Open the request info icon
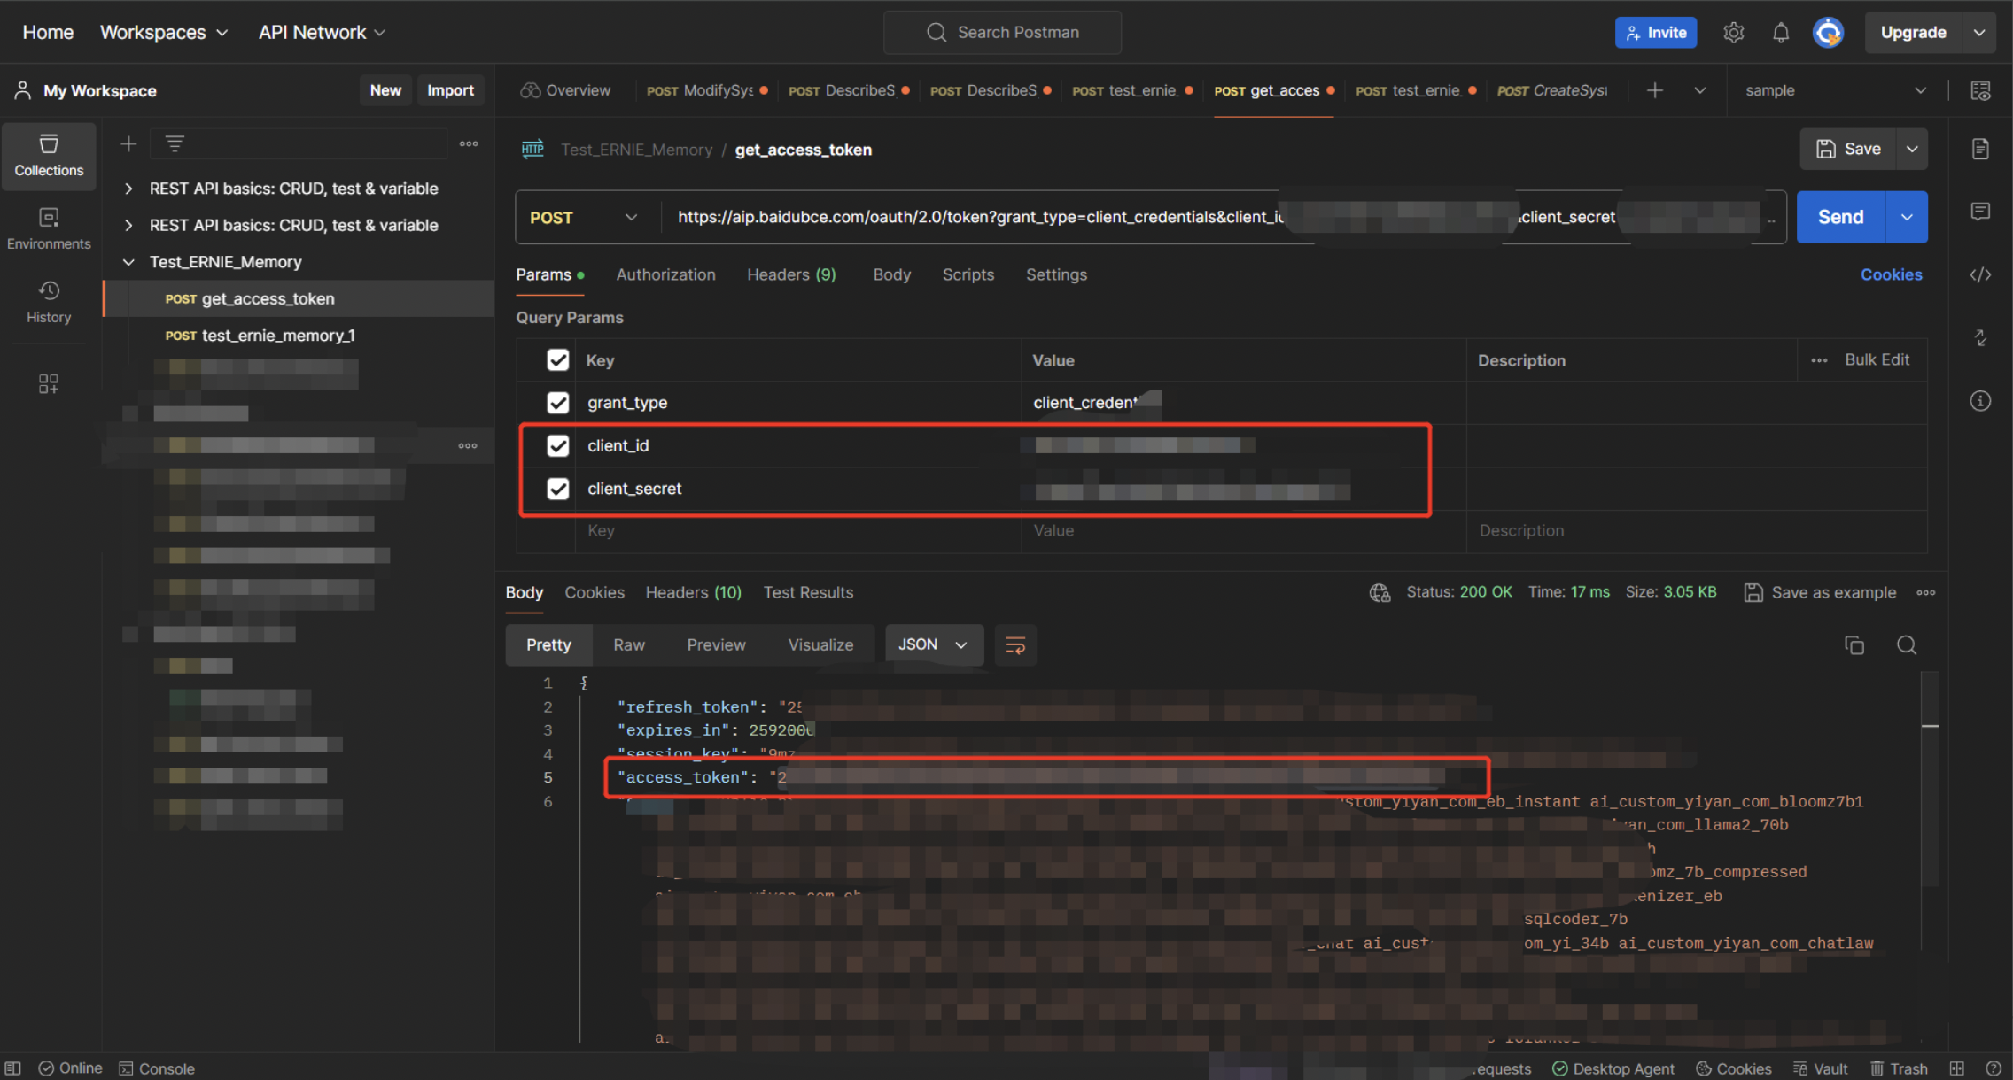 pyautogui.click(x=1980, y=401)
